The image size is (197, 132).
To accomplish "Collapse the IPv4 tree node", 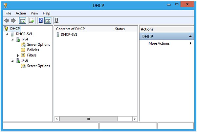I will (x=12, y=39).
